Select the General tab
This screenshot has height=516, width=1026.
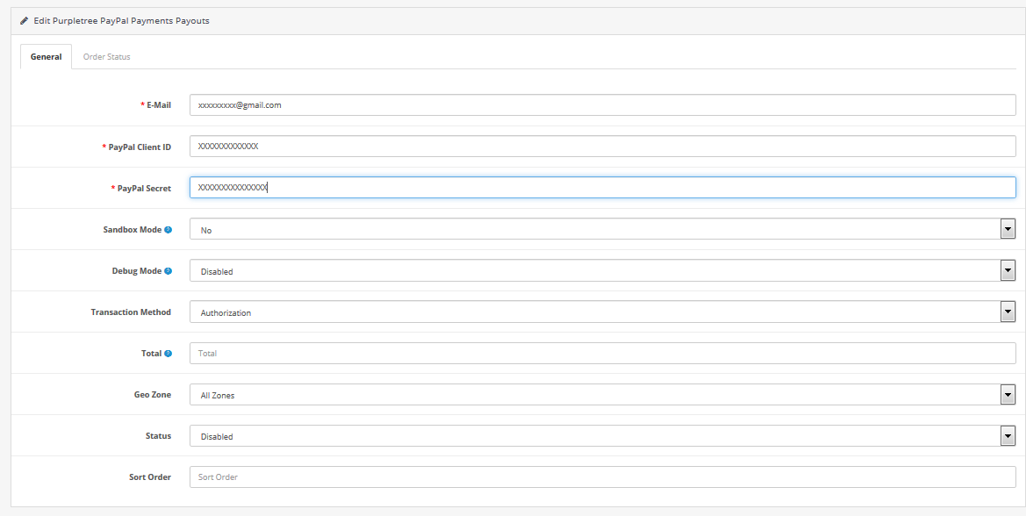pyautogui.click(x=47, y=57)
